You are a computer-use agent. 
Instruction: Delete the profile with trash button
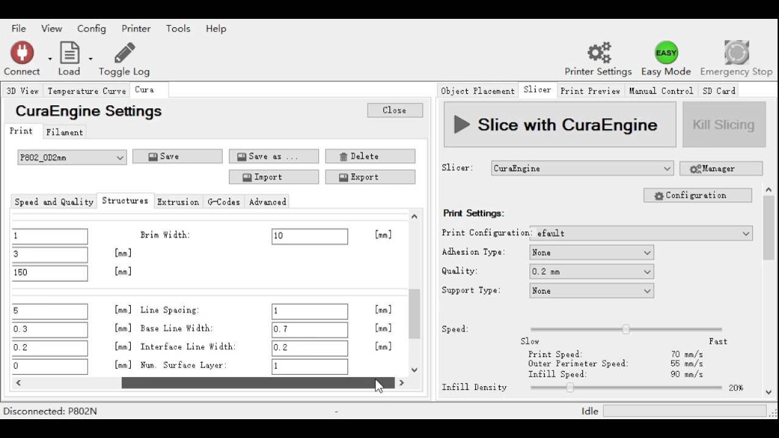370,156
